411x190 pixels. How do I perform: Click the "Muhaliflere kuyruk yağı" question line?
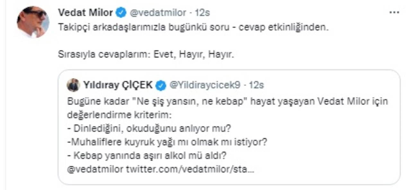pos(167,142)
